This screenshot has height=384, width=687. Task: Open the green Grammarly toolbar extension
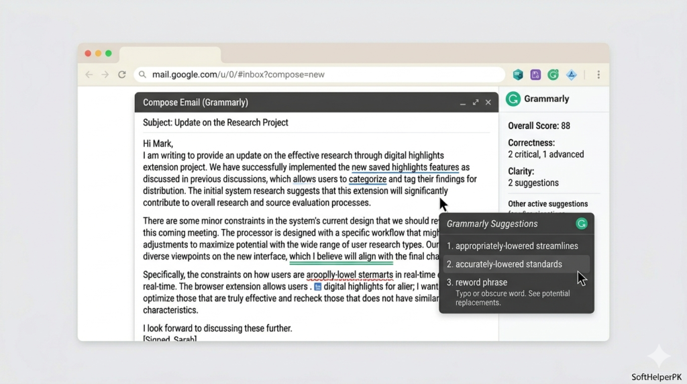pos(553,75)
